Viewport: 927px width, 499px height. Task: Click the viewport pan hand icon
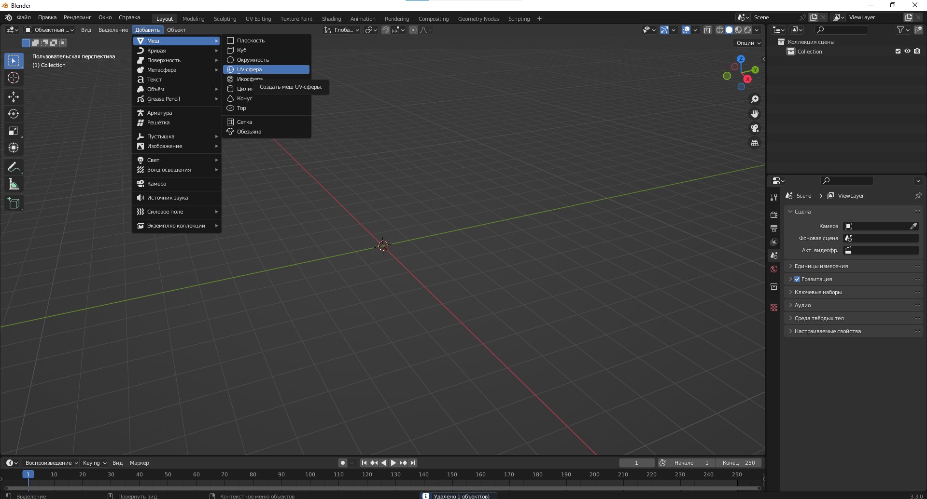(754, 114)
